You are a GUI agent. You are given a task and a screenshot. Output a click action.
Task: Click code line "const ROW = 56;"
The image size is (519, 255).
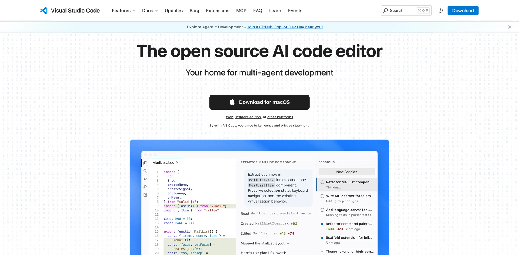(x=178, y=219)
